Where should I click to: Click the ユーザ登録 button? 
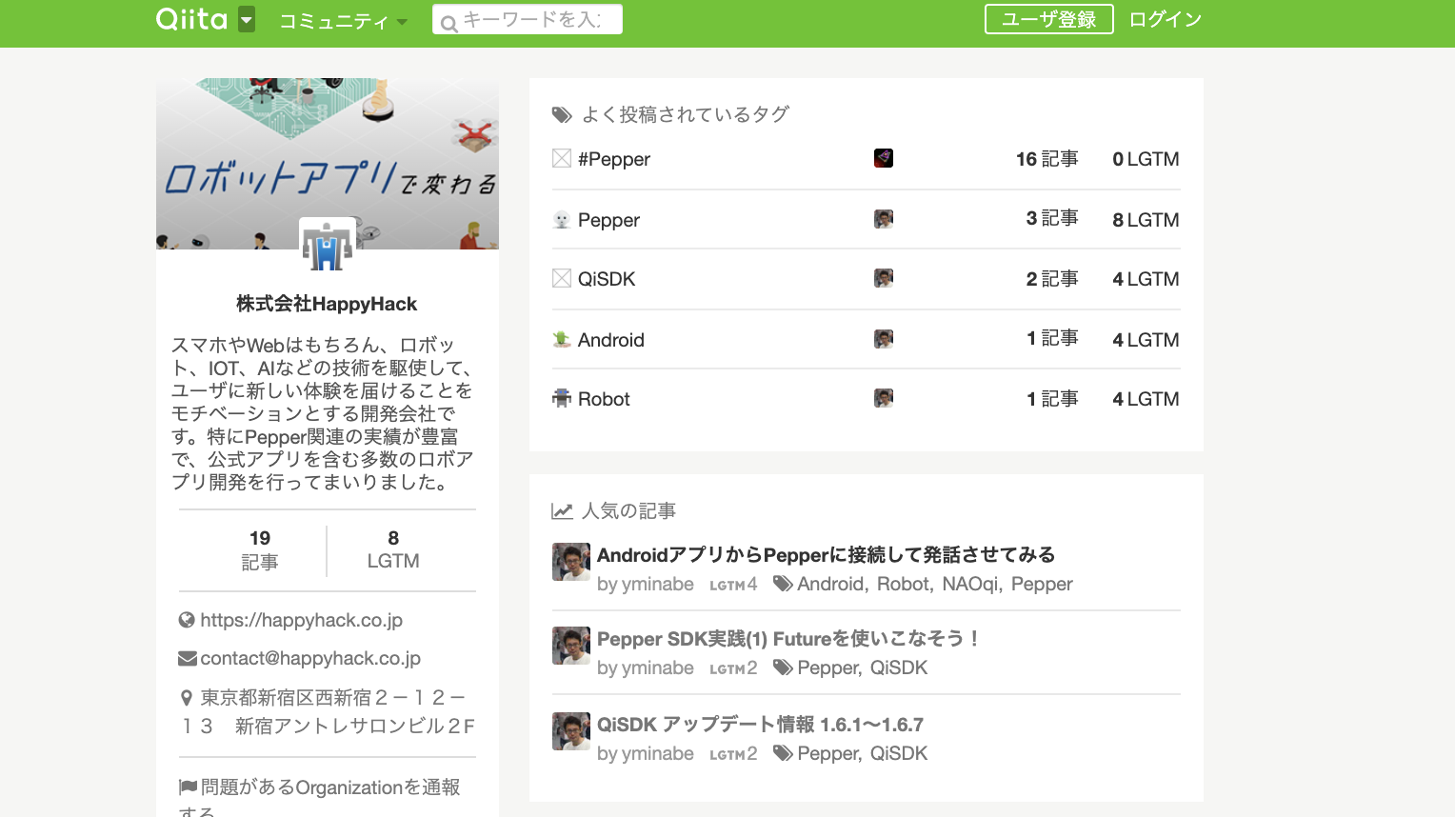(x=1049, y=19)
